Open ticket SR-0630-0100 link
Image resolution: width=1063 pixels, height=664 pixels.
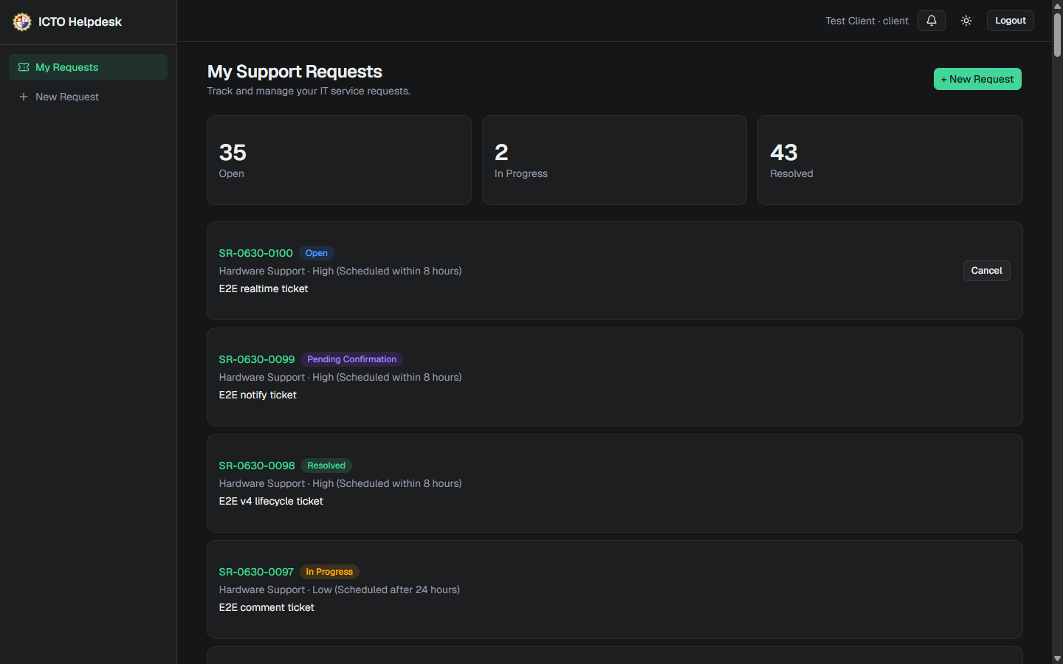pyautogui.click(x=255, y=253)
